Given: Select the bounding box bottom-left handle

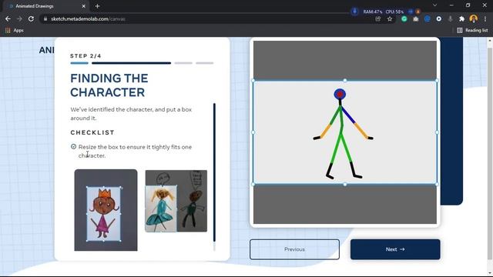Looking at the screenshot, I should pyautogui.click(x=253, y=185).
